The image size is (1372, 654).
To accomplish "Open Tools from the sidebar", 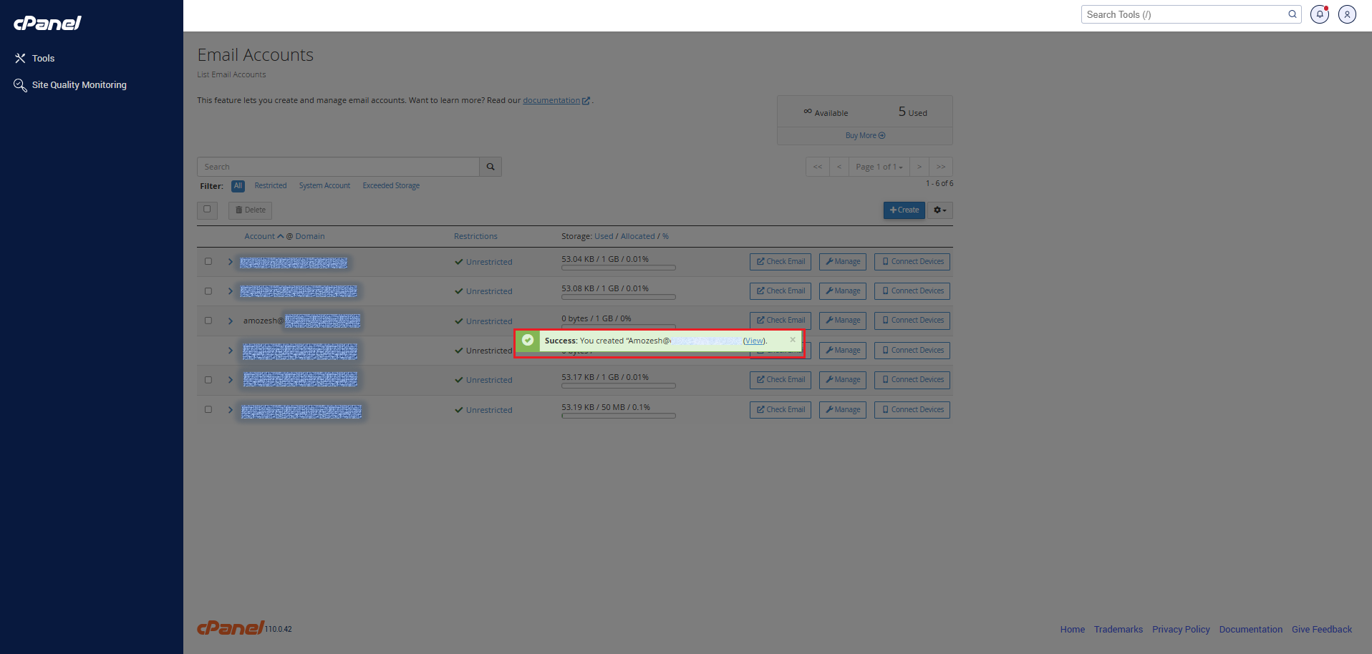I will pyautogui.click(x=43, y=59).
